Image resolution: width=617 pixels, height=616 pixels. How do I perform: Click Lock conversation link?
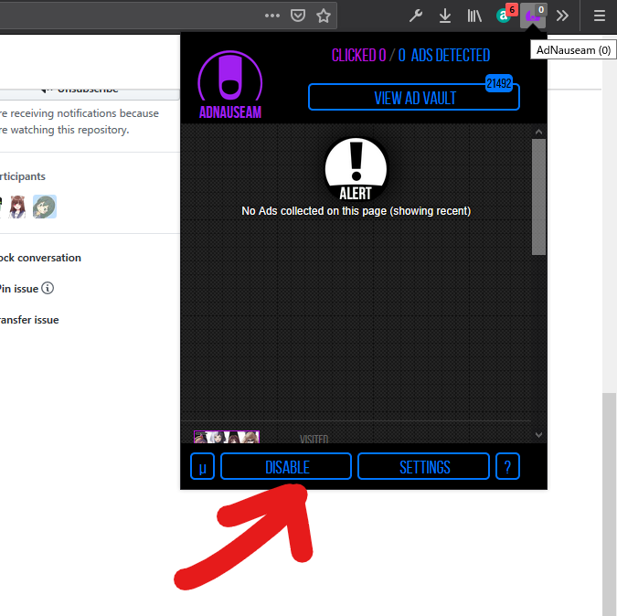coord(40,258)
